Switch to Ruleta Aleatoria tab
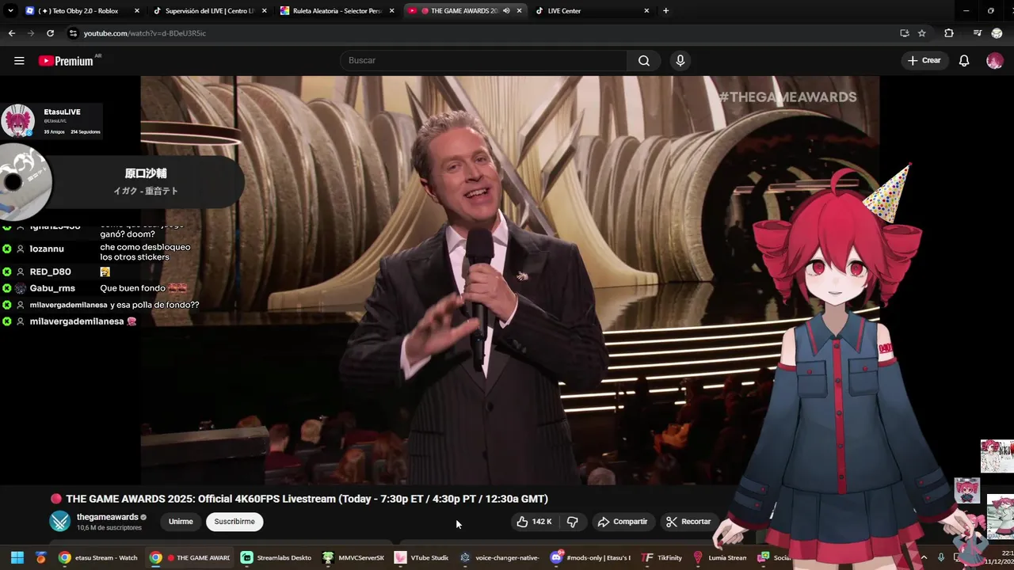This screenshot has height=570, width=1014. (336, 11)
